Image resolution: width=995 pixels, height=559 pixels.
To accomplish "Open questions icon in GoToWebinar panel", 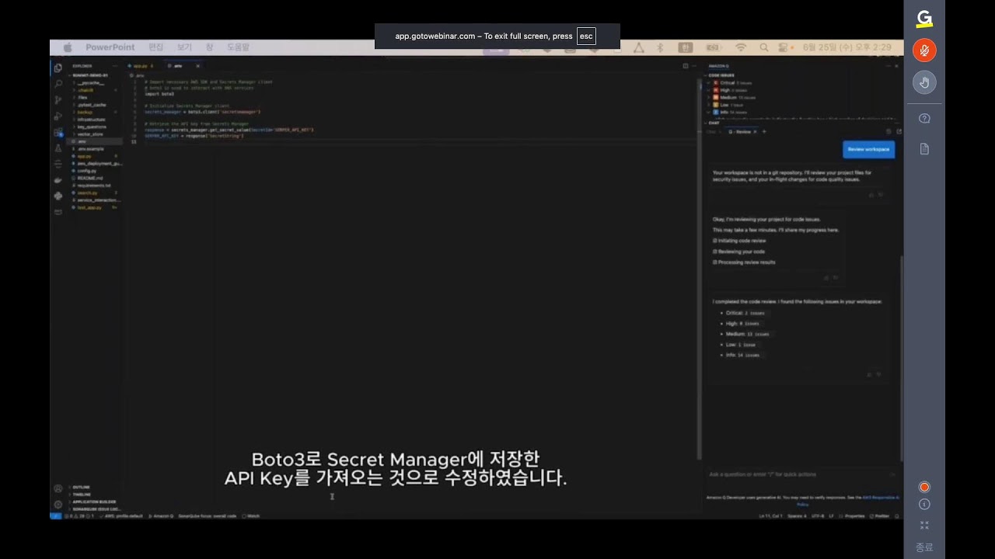I will pyautogui.click(x=924, y=119).
